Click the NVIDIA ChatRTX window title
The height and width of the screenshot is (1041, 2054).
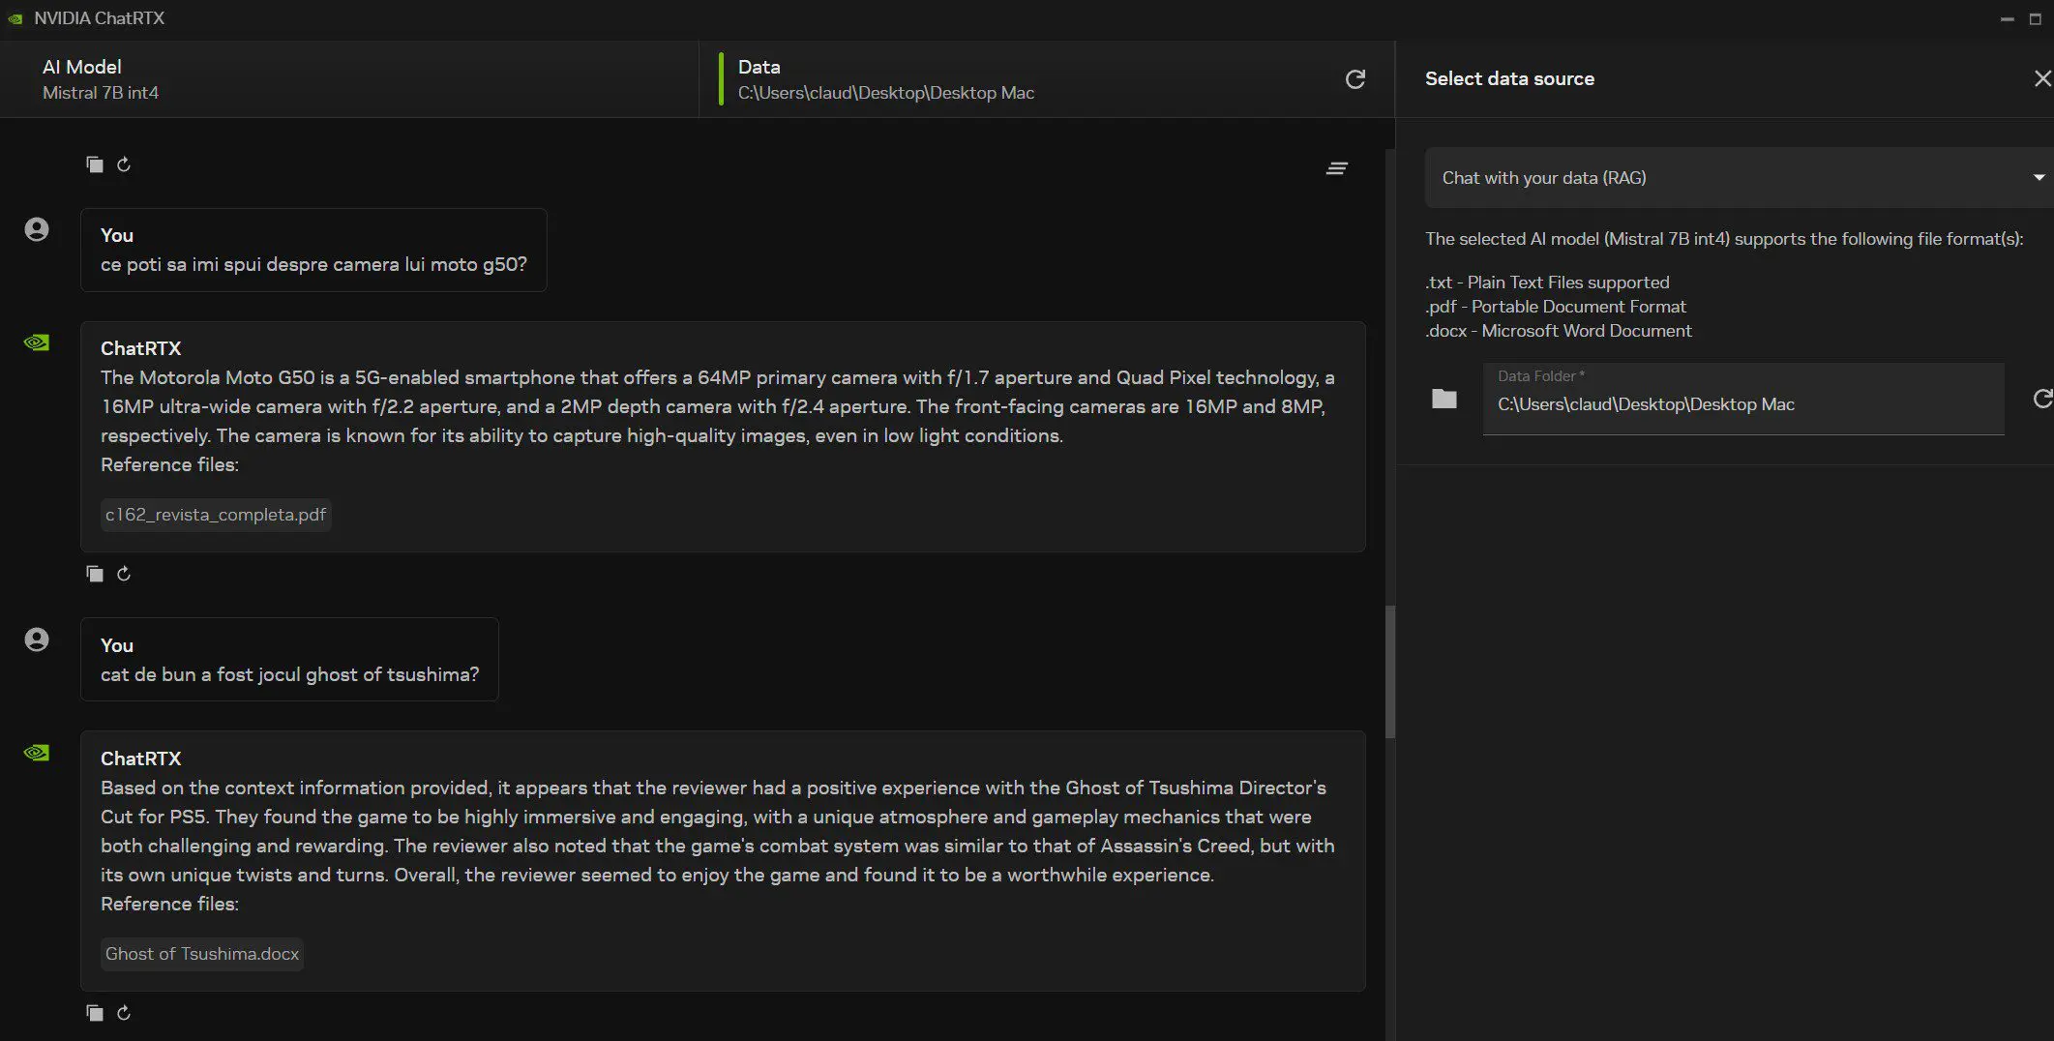tap(100, 18)
